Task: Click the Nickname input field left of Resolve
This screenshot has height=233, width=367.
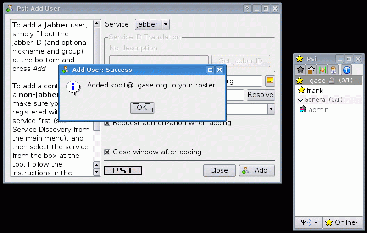Action: [x=235, y=95]
